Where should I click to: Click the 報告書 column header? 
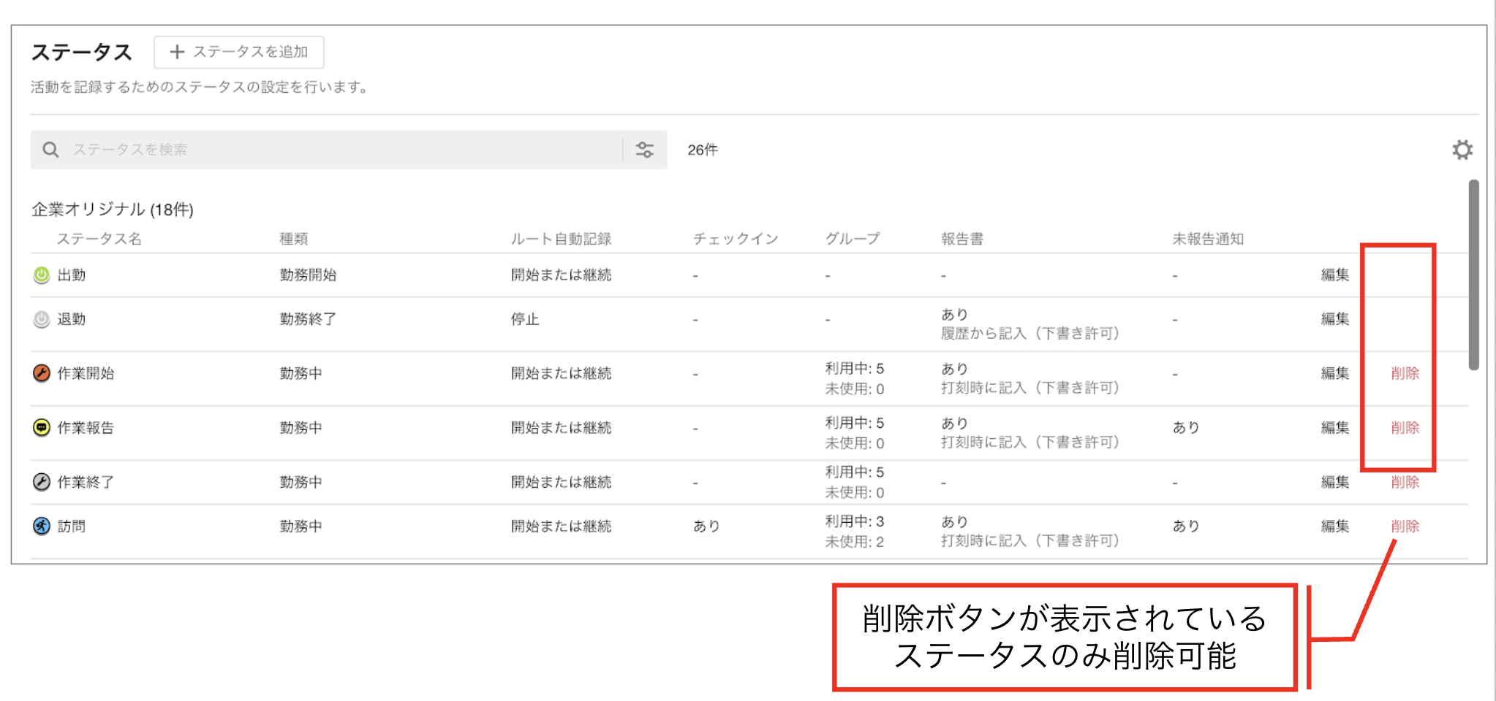[962, 239]
